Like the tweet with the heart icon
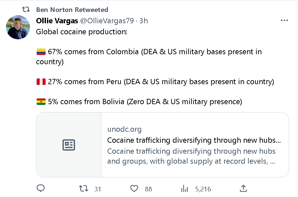The height and width of the screenshot is (197, 298). tap(134, 188)
